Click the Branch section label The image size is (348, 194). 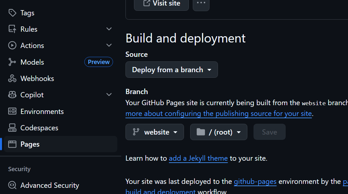(137, 91)
